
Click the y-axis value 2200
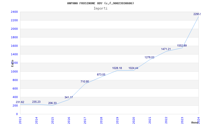point(14,20)
